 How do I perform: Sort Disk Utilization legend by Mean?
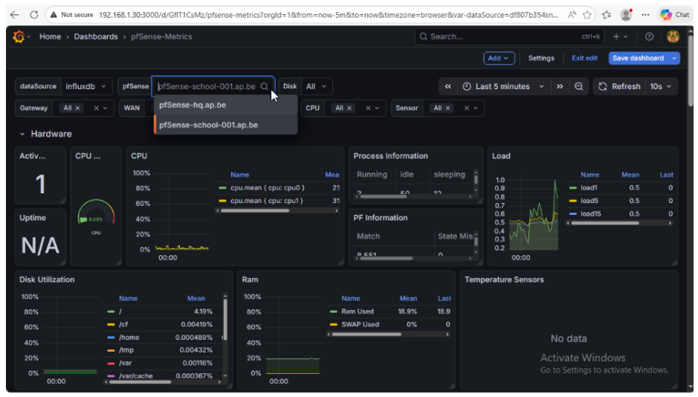click(195, 298)
